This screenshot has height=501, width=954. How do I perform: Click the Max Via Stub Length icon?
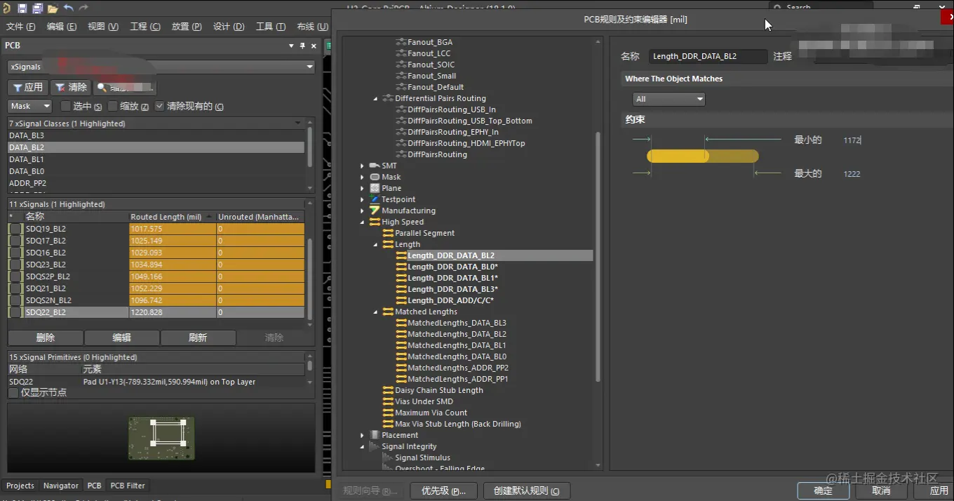click(x=388, y=424)
